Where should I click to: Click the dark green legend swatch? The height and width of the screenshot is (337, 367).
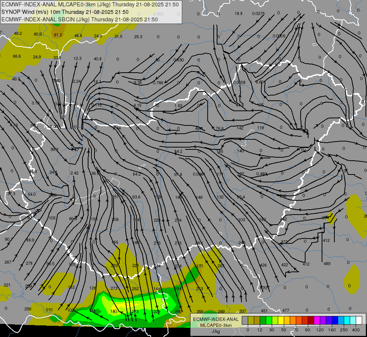click(x=263, y=320)
